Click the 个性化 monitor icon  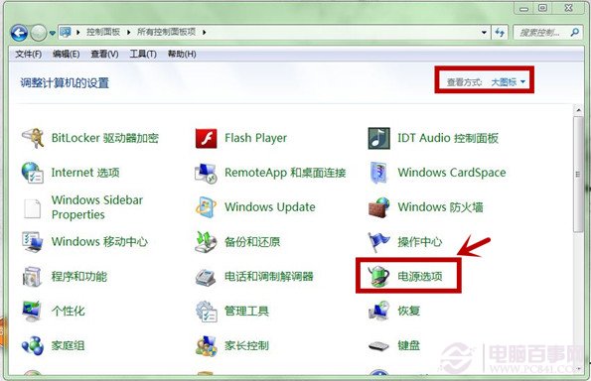point(33,312)
